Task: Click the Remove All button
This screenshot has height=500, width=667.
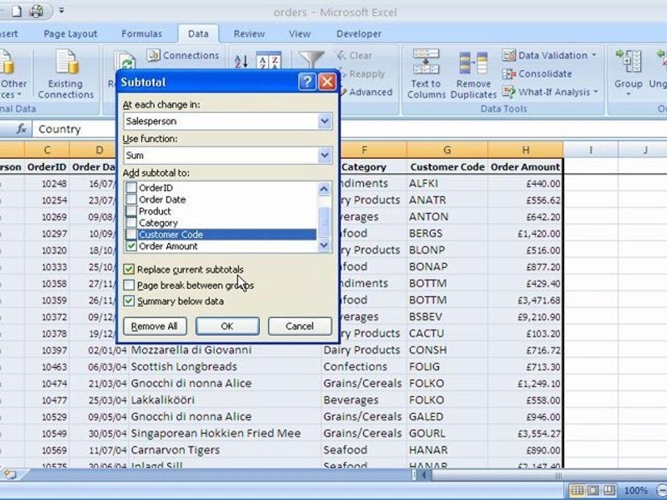Action: coord(155,326)
